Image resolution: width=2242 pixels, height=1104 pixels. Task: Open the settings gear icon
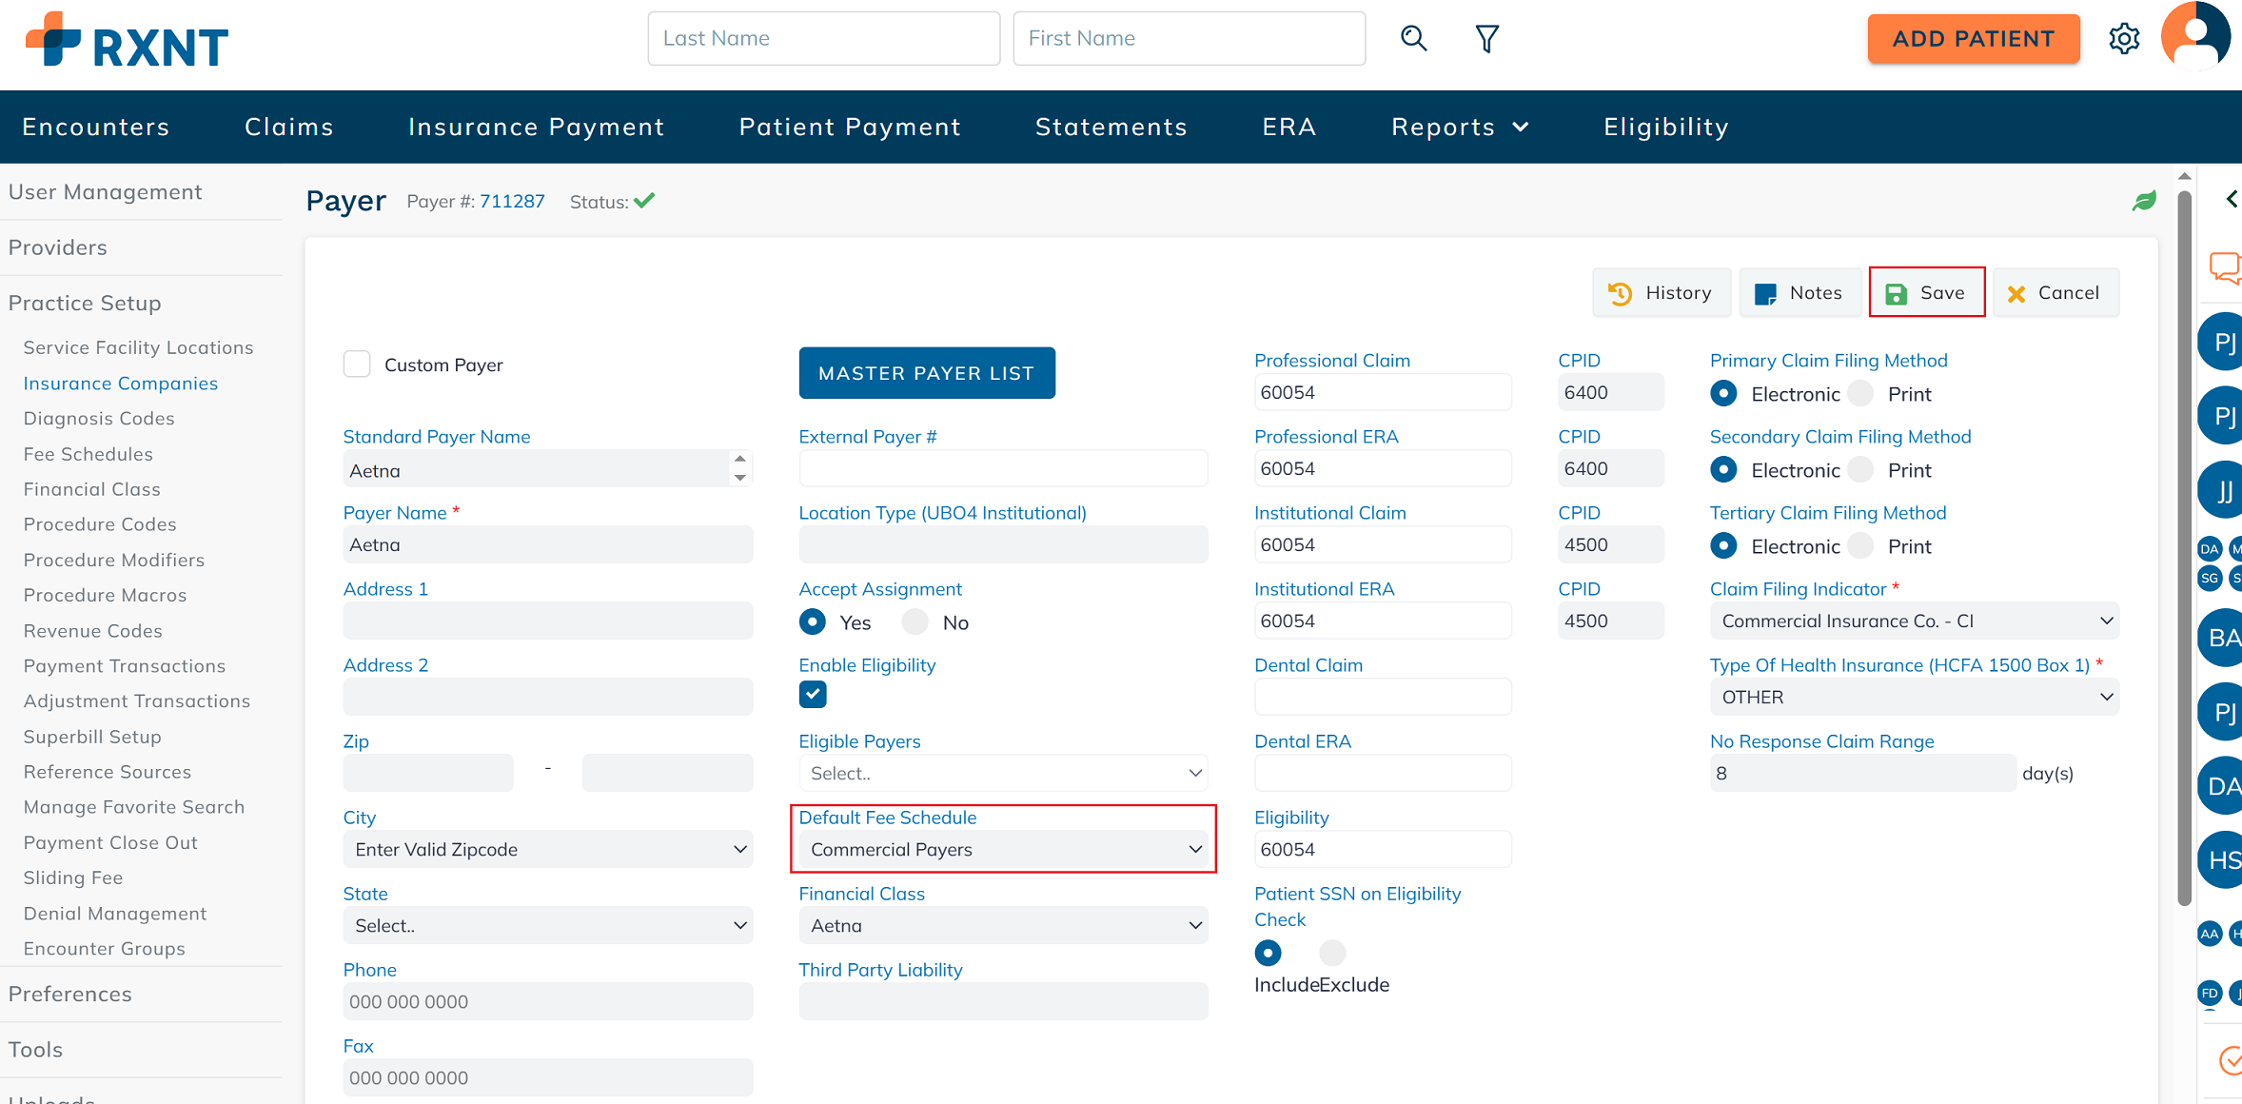[2124, 39]
